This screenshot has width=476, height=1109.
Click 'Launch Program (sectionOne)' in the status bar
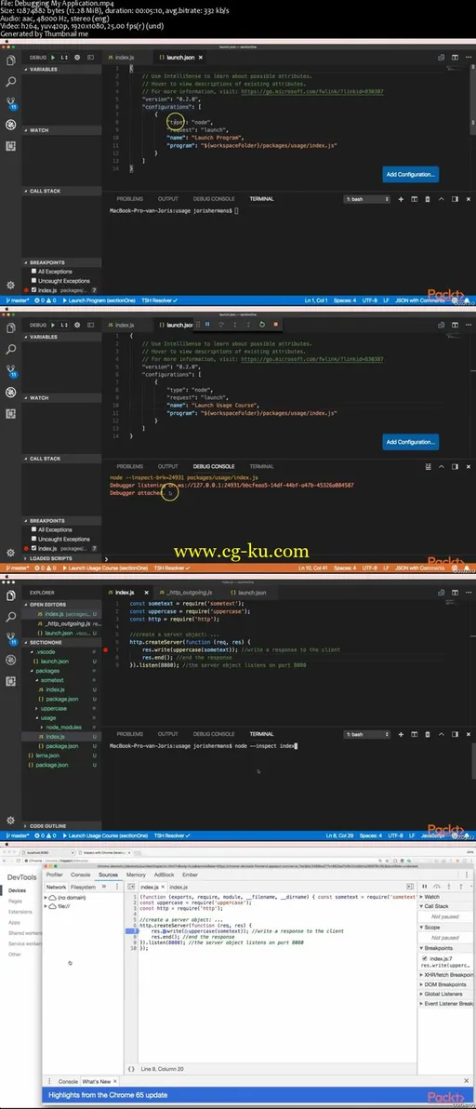pos(99,301)
